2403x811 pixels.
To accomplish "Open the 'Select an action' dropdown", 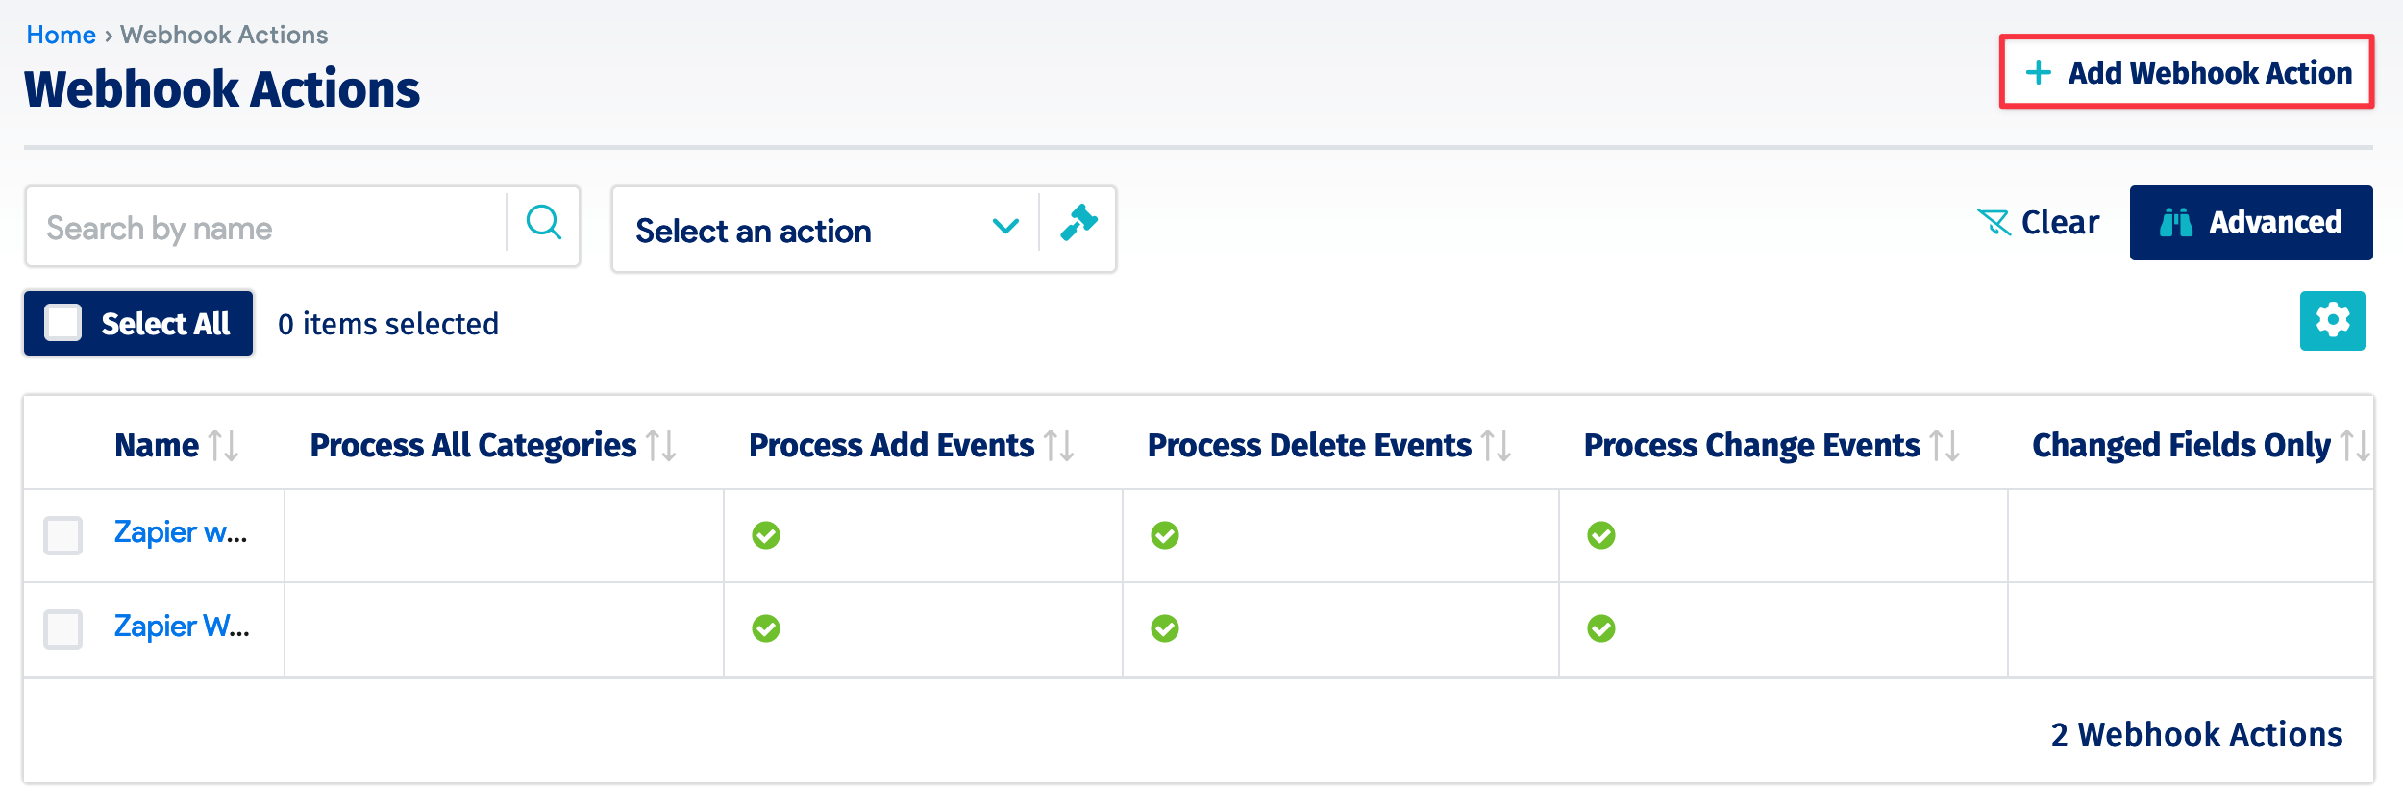I will (x=825, y=230).
